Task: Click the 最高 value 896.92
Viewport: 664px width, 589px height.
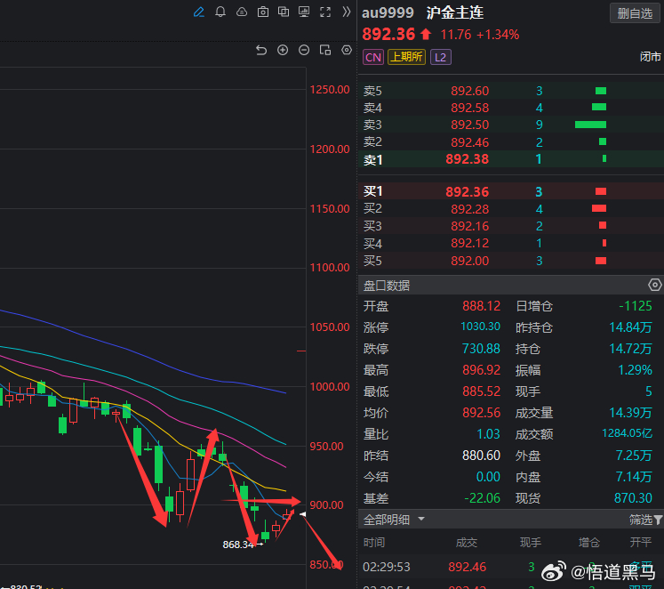Action: coord(481,370)
